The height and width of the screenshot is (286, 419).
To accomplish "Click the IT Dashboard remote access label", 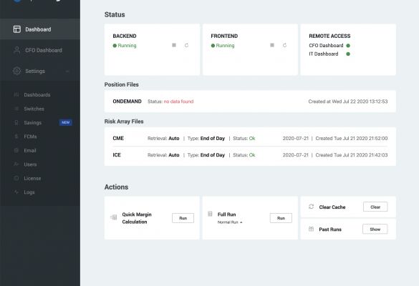I will (x=324, y=54).
